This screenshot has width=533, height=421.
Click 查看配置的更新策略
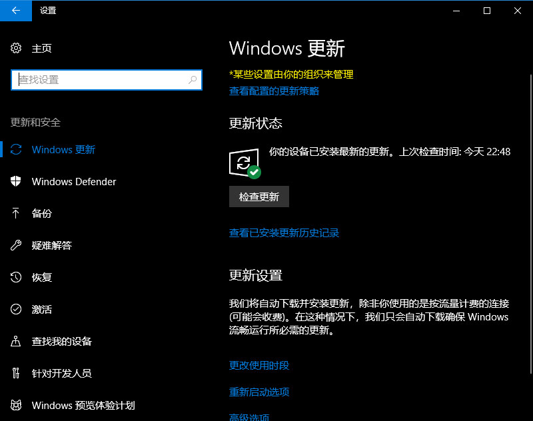click(x=274, y=91)
